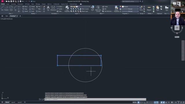Click the command line input field
The width and height of the screenshot is (185, 104).
point(95,99)
